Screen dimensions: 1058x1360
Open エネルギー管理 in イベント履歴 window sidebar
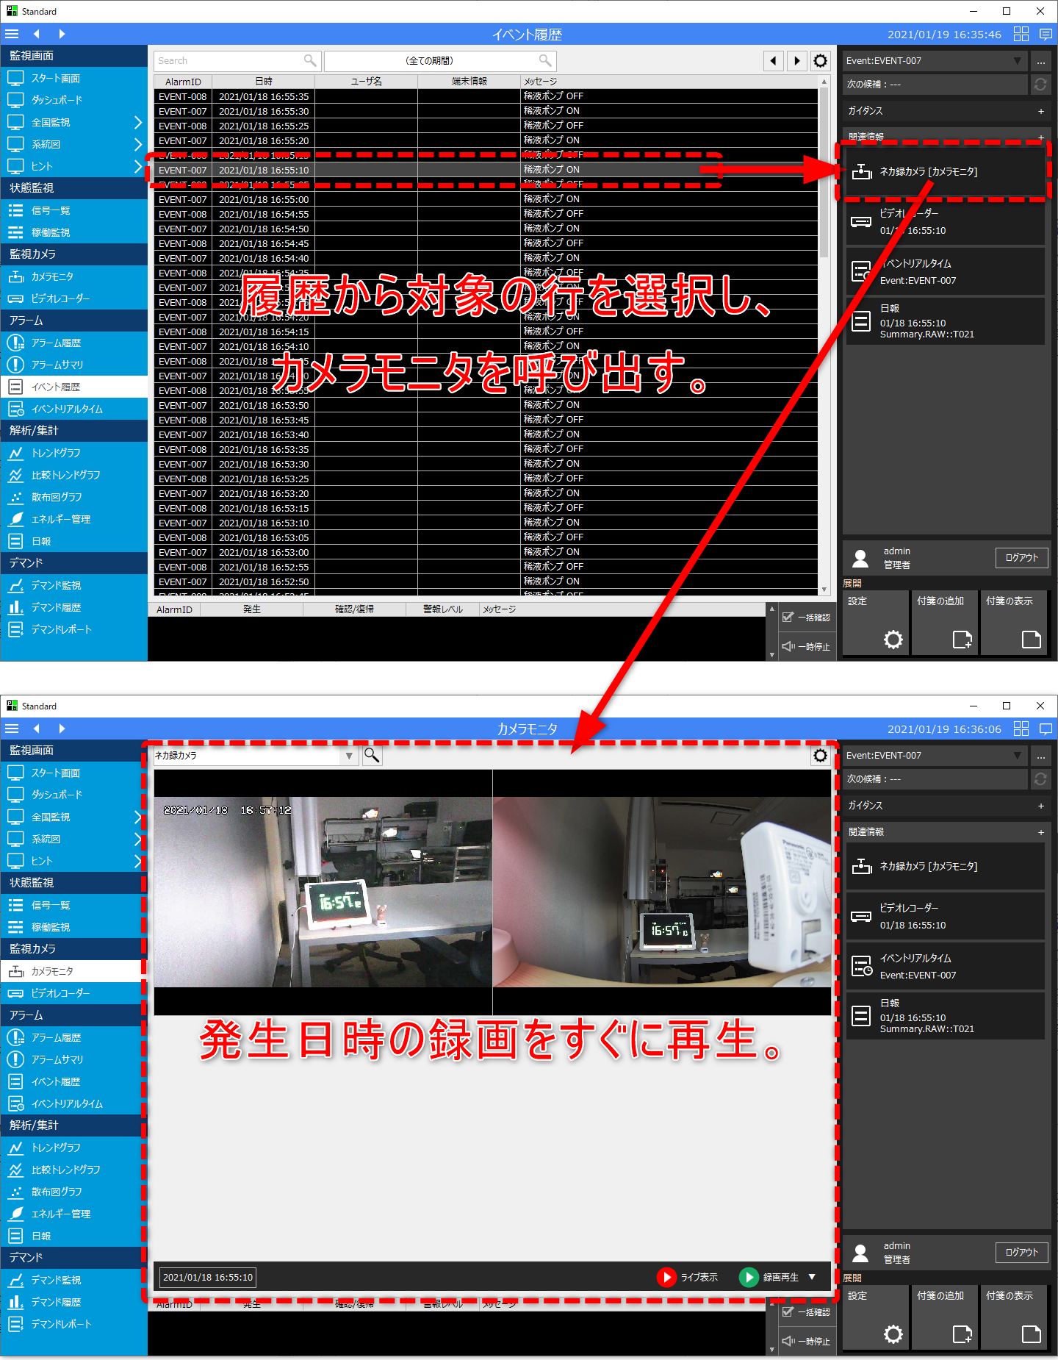73,519
